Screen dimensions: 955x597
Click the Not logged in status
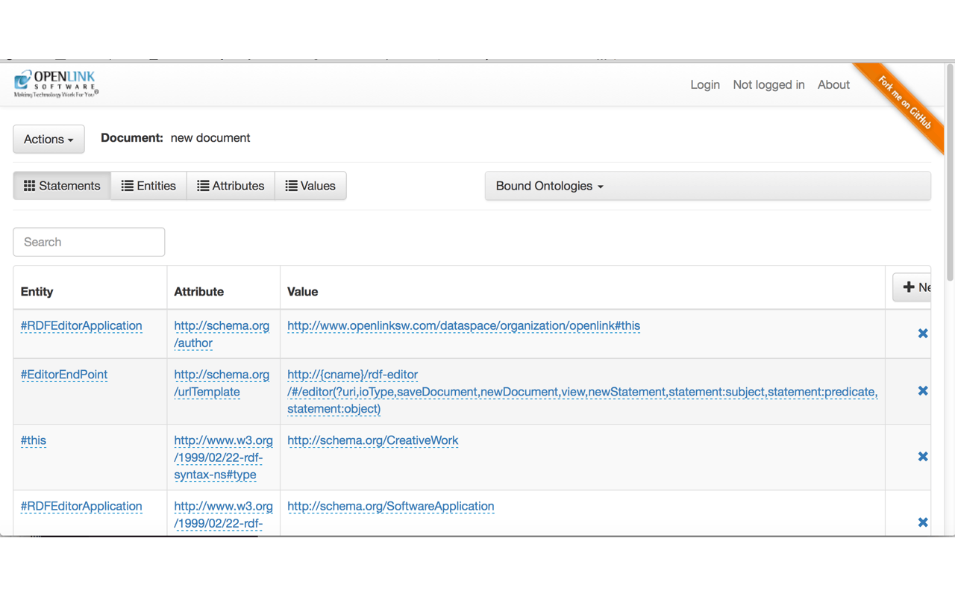[768, 85]
